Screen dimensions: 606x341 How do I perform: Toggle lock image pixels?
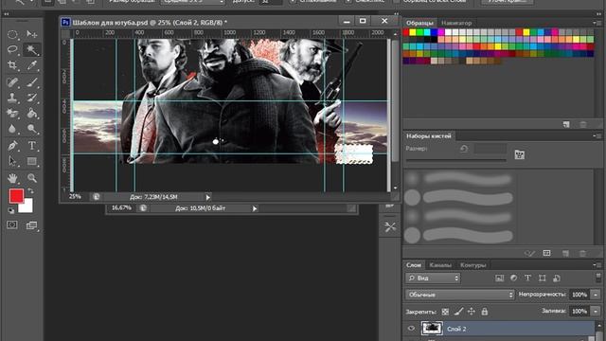pyautogui.click(x=458, y=312)
